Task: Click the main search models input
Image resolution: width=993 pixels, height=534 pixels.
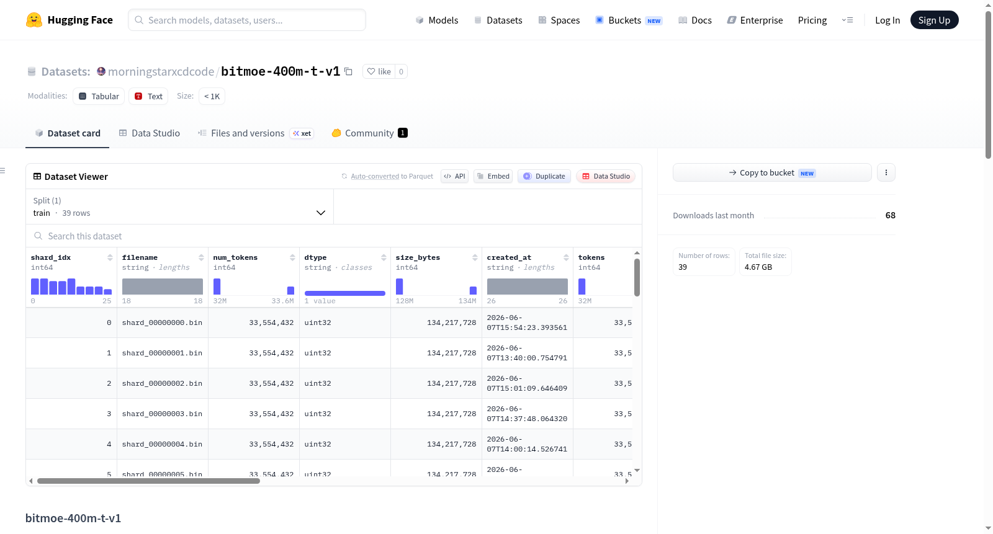Action: pyautogui.click(x=247, y=20)
